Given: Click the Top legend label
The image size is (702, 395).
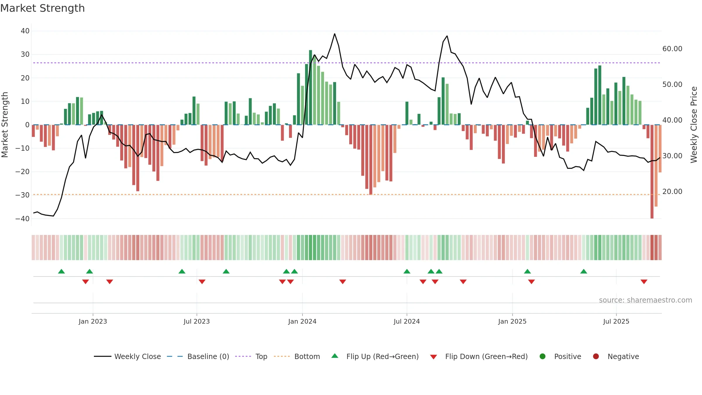Looking at the screenshot, I should click(x=261, y=356).
